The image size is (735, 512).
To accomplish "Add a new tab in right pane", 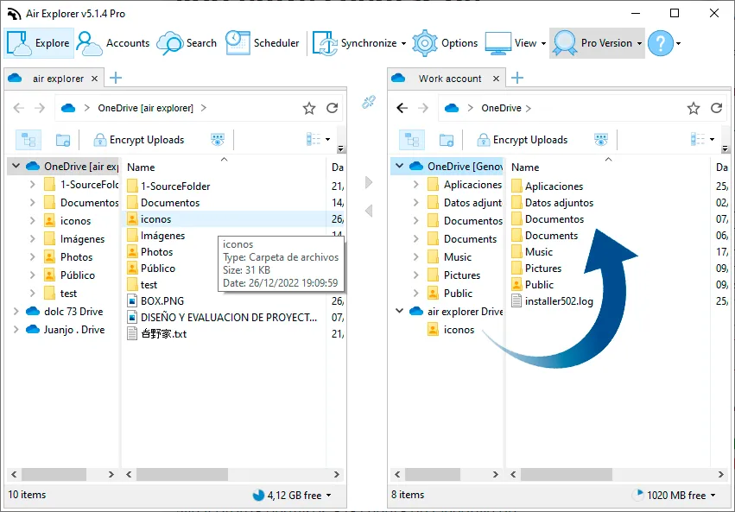I will point(517,78).
